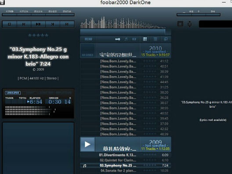Click the music note icon above playlist
232x174 pixels.
pos(126,39)
